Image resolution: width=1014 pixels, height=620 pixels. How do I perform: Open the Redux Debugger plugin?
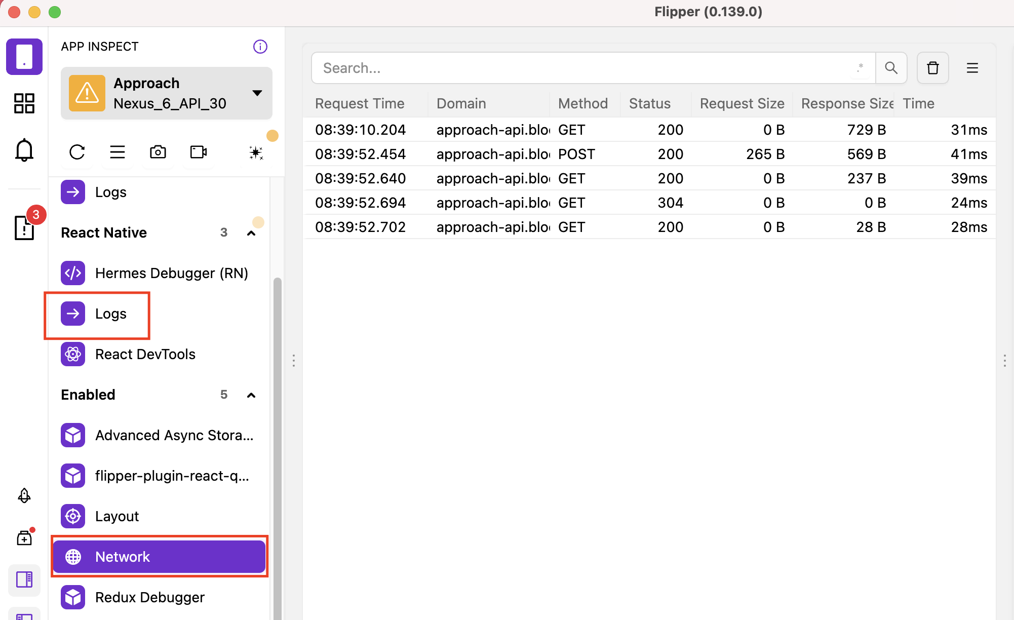tap(149, 597)
